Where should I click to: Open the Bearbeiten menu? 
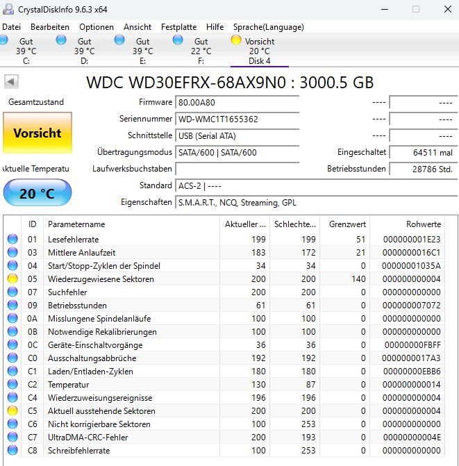coord(50,27)
